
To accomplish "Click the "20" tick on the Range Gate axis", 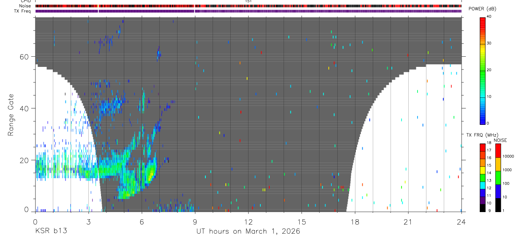I will (24, 160).
